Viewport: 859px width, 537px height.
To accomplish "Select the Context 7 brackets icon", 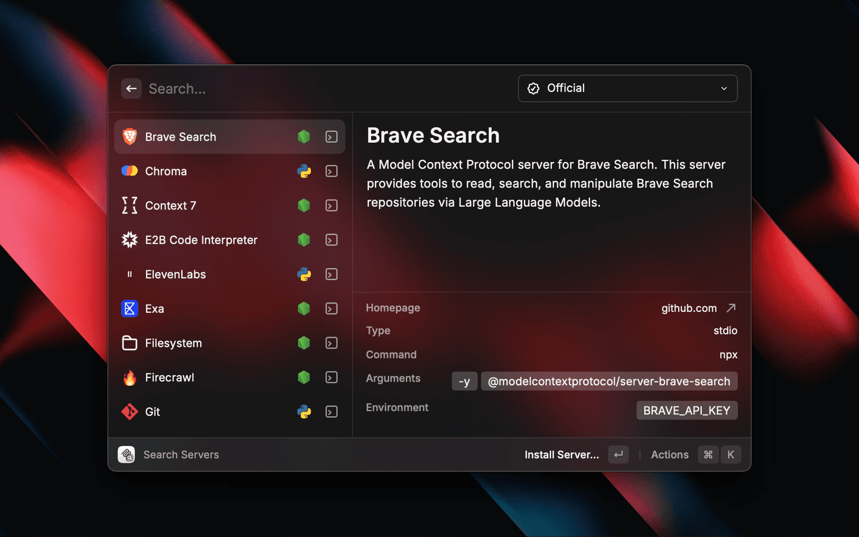I will [130, 205].
